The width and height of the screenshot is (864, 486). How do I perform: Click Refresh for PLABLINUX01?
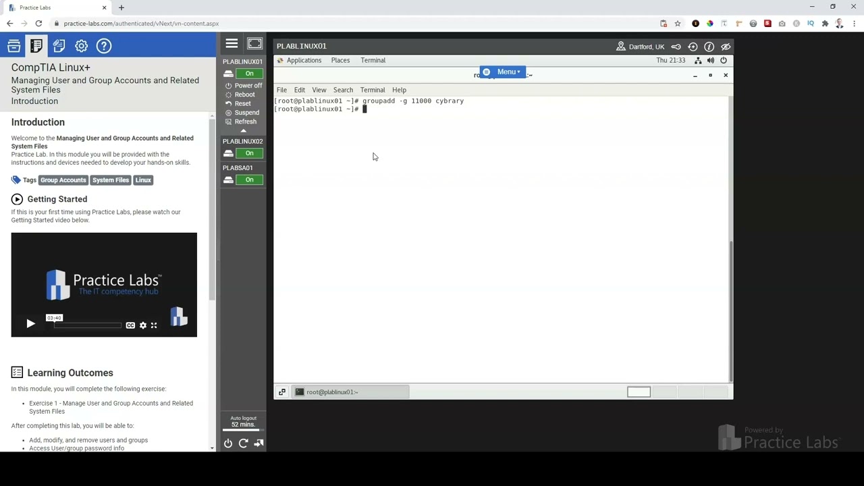(240, 122)
